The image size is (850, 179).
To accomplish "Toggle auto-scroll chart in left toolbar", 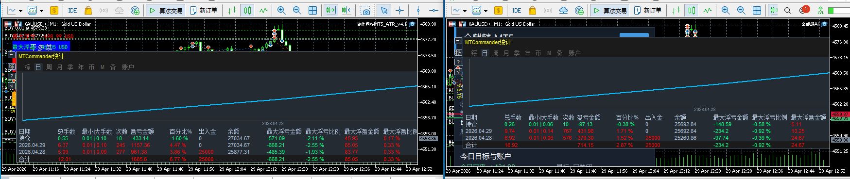I will pyautogui.click(x=331, y=10).
